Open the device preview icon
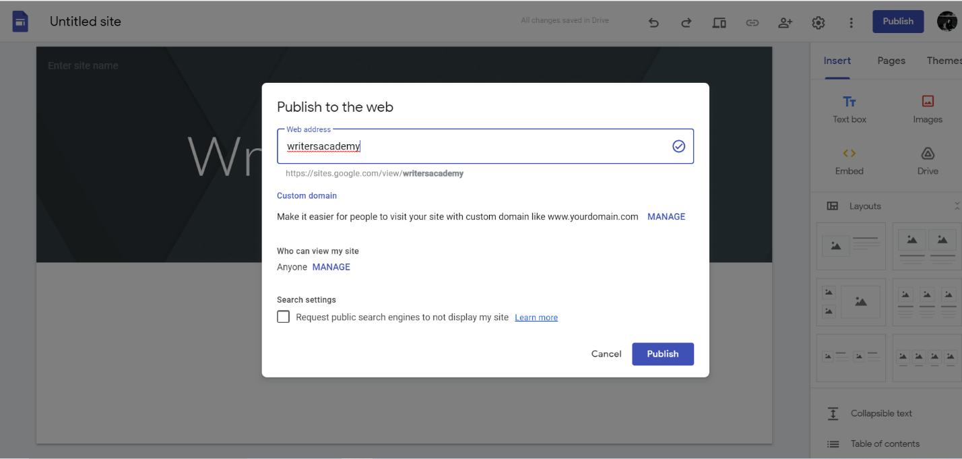 click(719, 22)
